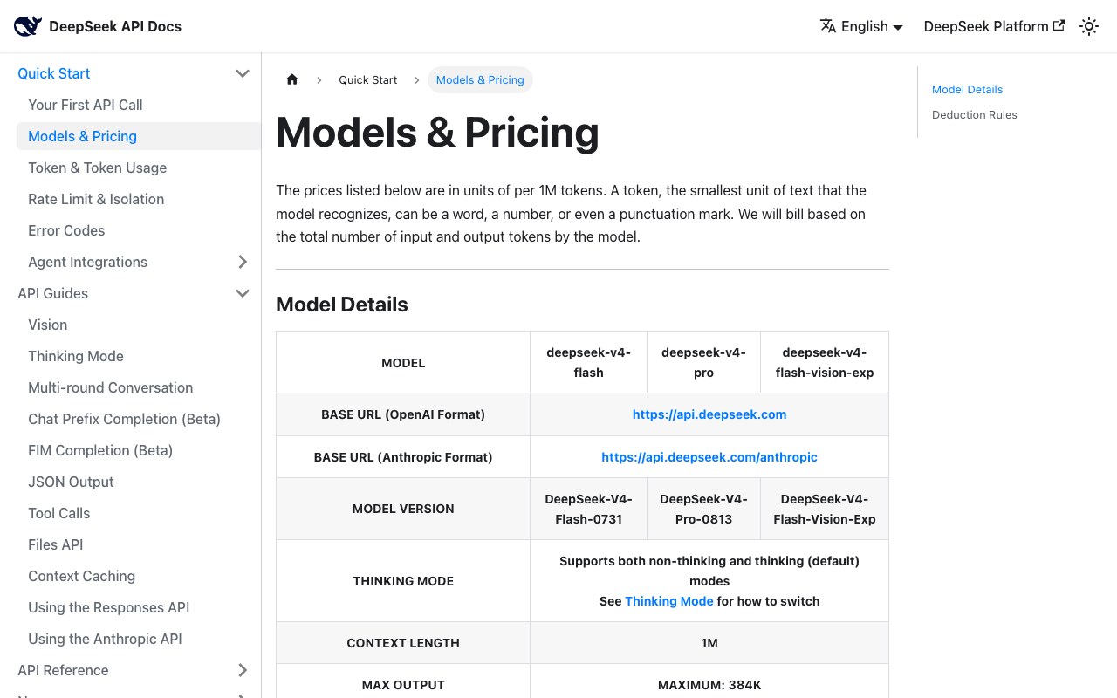Expand the API Reference chevron
The image size is (1117, 698).
243,670
